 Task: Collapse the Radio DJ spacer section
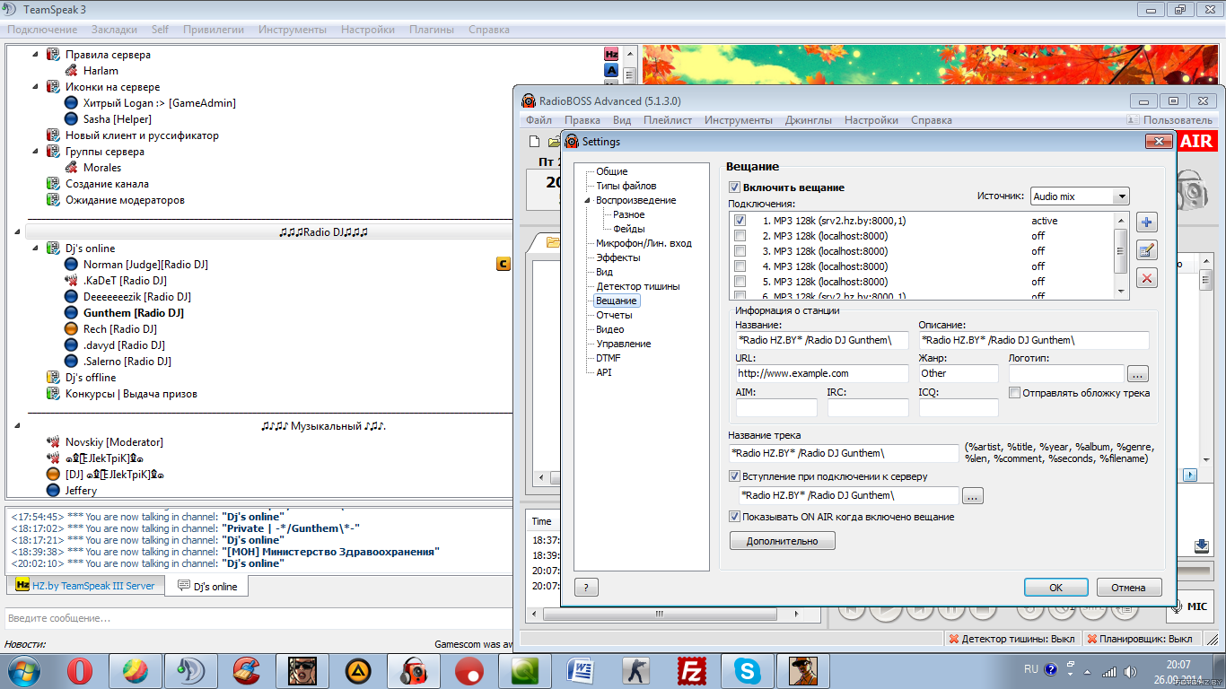(x=18, y=232)
